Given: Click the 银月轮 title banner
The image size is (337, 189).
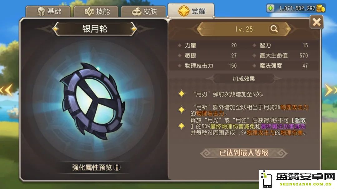Looking at the screenshot, I should click(x=95, y=29).
